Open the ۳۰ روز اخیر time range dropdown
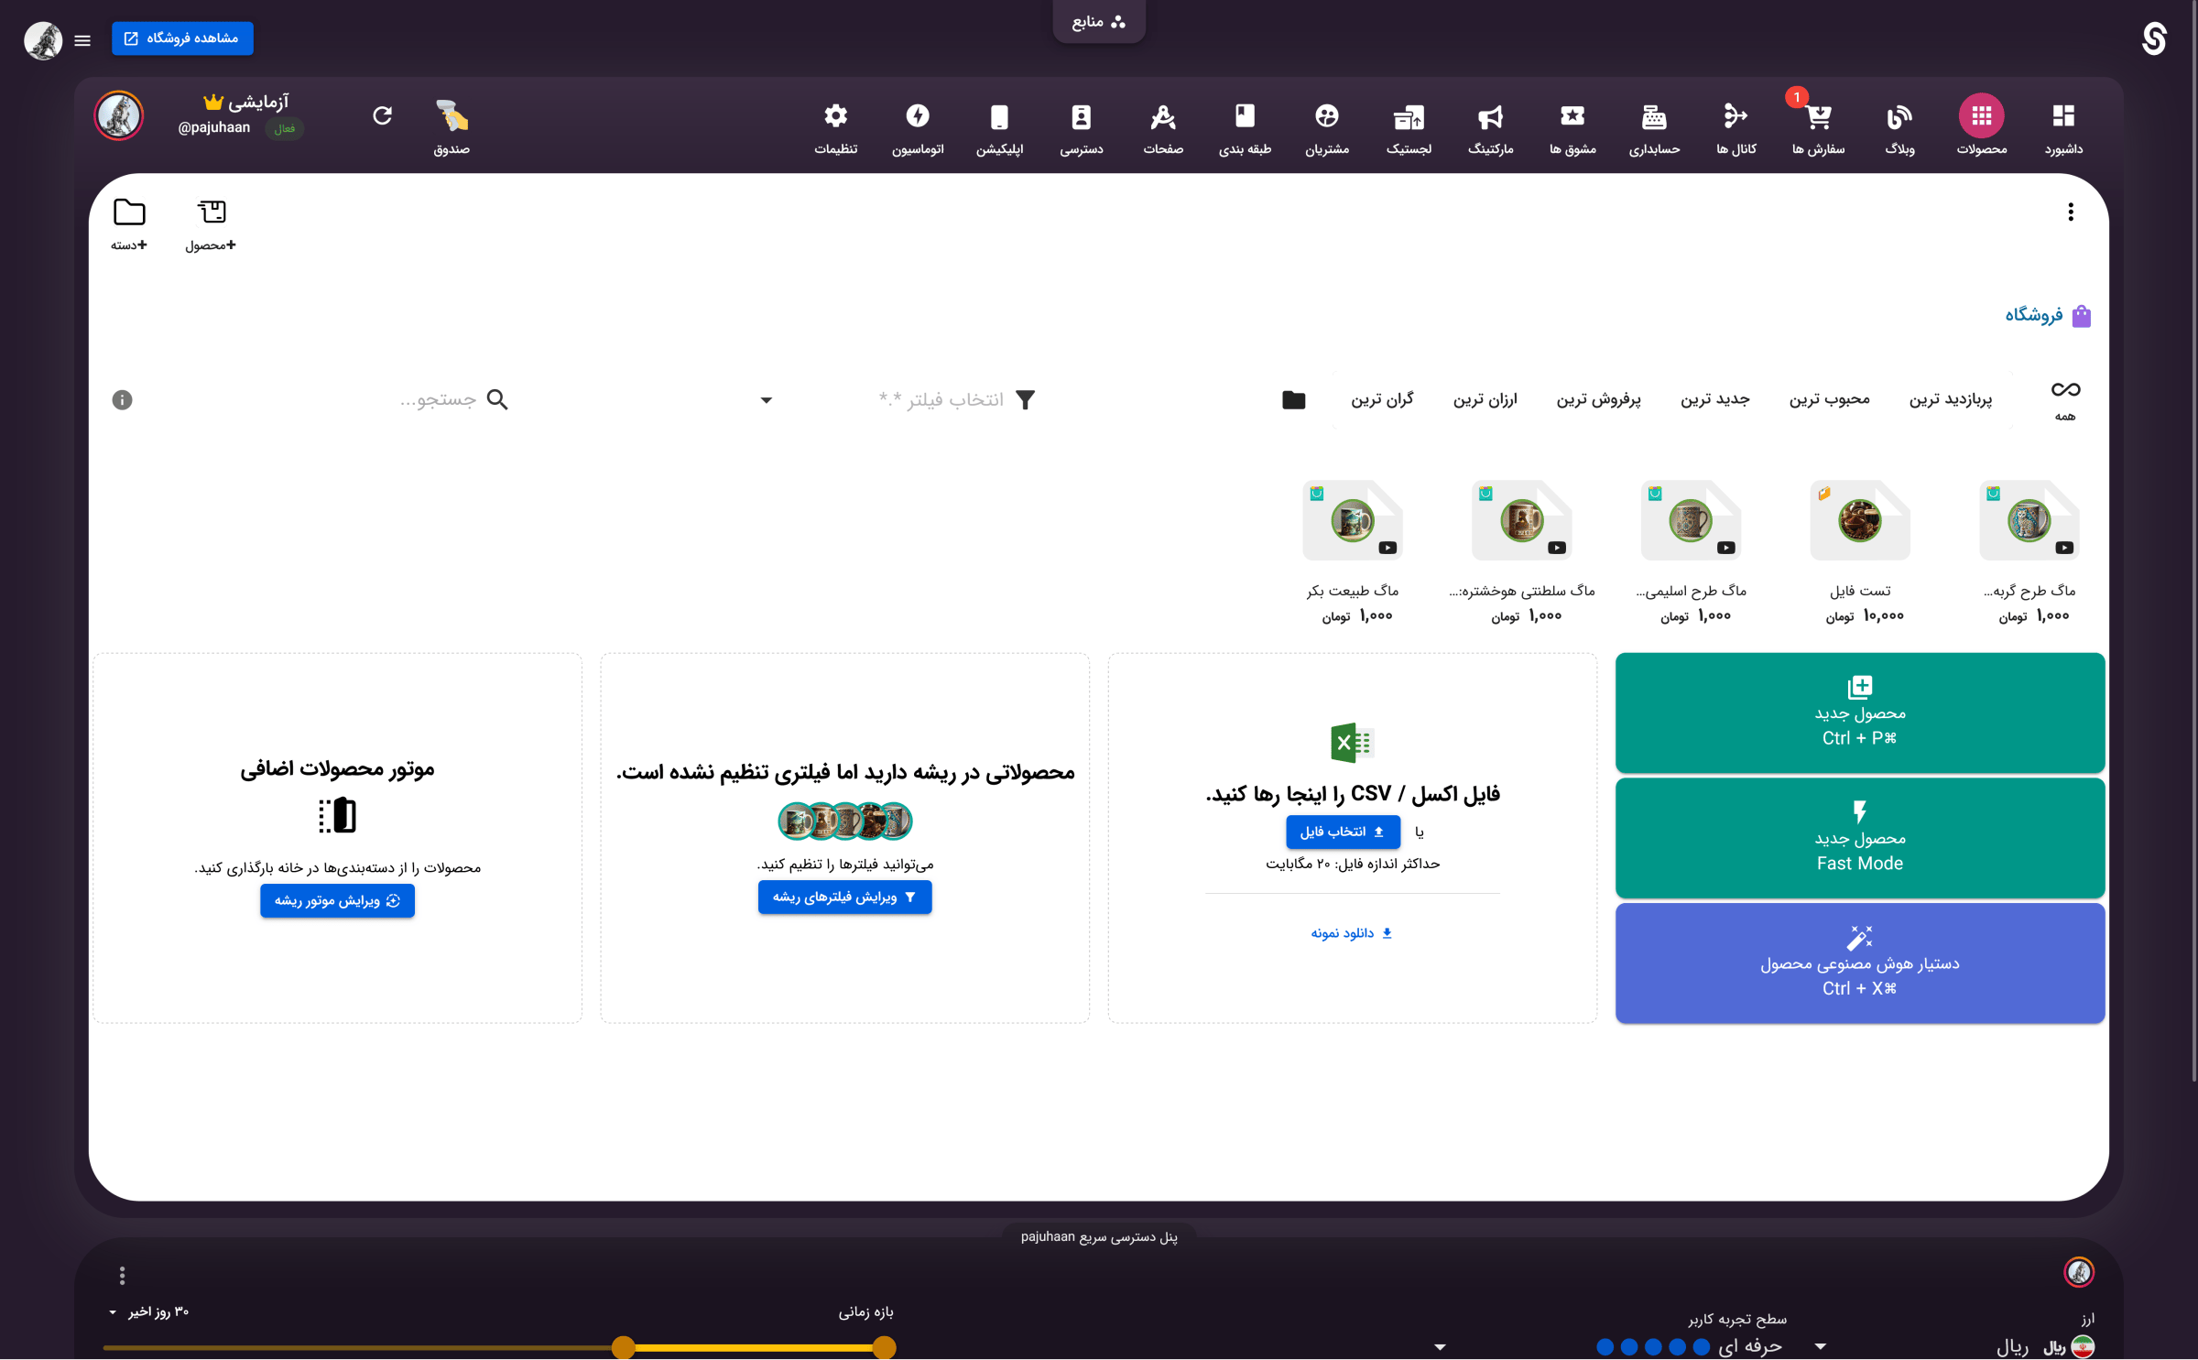This screenshot has width=2198, height=1360. (149, 1311)
